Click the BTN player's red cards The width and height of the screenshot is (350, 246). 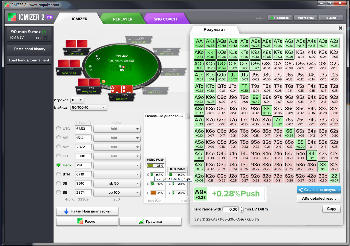click(x=89, y=83)
